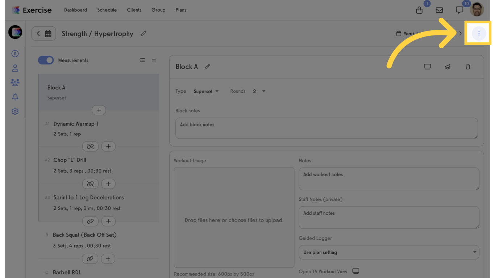
Task: Open the Rounds dropdown
Action: coord(259,91)
